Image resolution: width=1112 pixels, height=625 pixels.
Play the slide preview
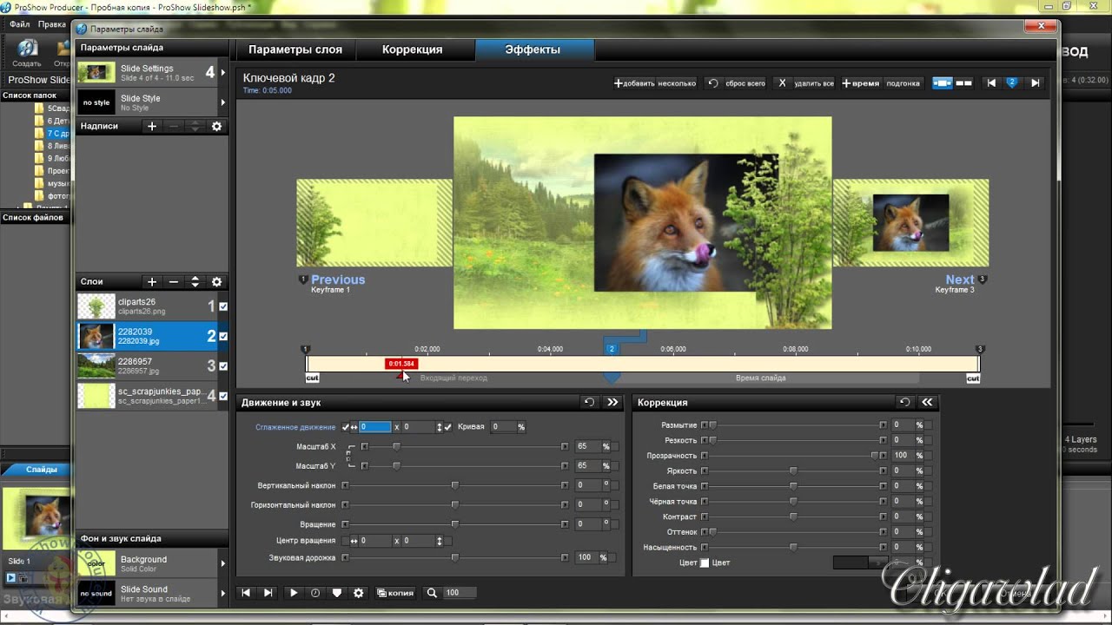(294, 593)
